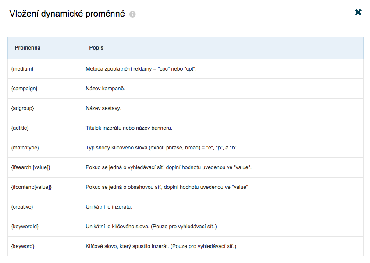Click the description 'Název sestavy.'
The image size is (370, 263).
tap(103, 108)
